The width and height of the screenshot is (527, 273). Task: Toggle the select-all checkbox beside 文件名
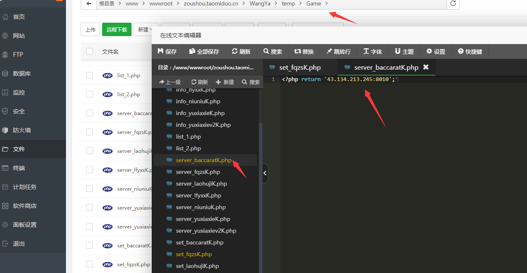pos(90,51)
